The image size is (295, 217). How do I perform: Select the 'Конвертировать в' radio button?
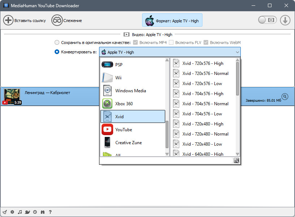(57, 52)
